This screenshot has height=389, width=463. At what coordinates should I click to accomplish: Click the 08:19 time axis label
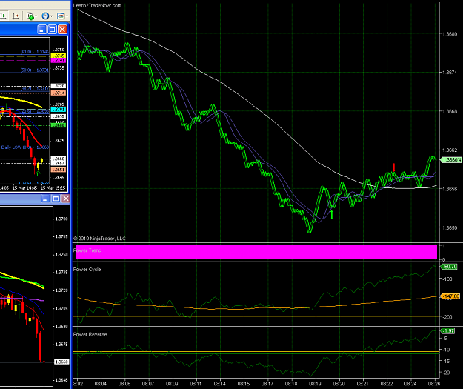pos(315,384)
